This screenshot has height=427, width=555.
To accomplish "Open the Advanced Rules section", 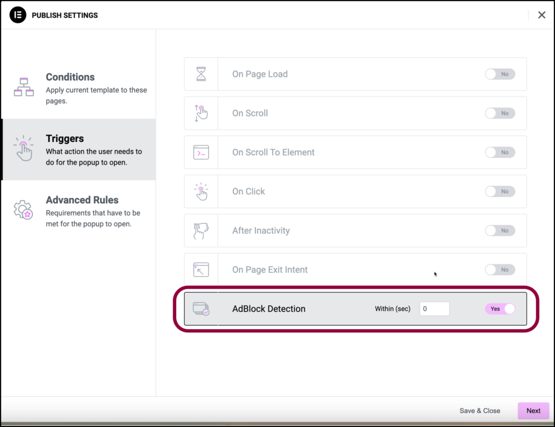I will click(82, 200).
